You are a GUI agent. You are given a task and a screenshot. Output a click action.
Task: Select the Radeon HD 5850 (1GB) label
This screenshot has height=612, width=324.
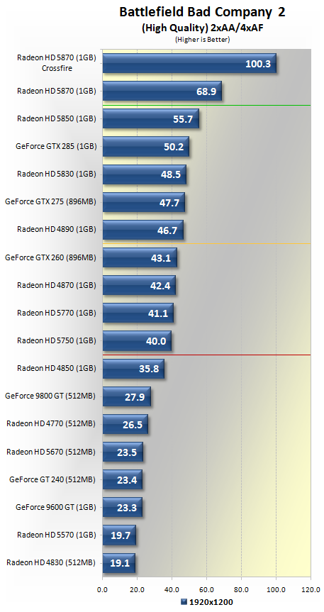click(x=57, y=118)
